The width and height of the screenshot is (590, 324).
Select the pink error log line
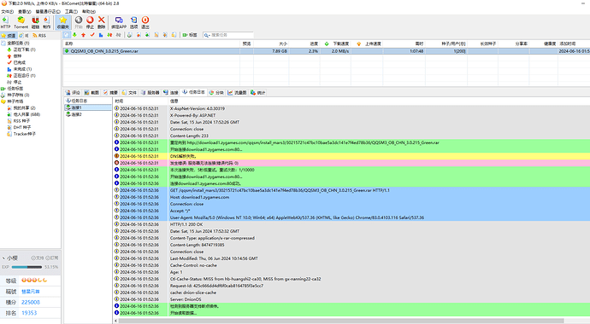pos(351,163)
